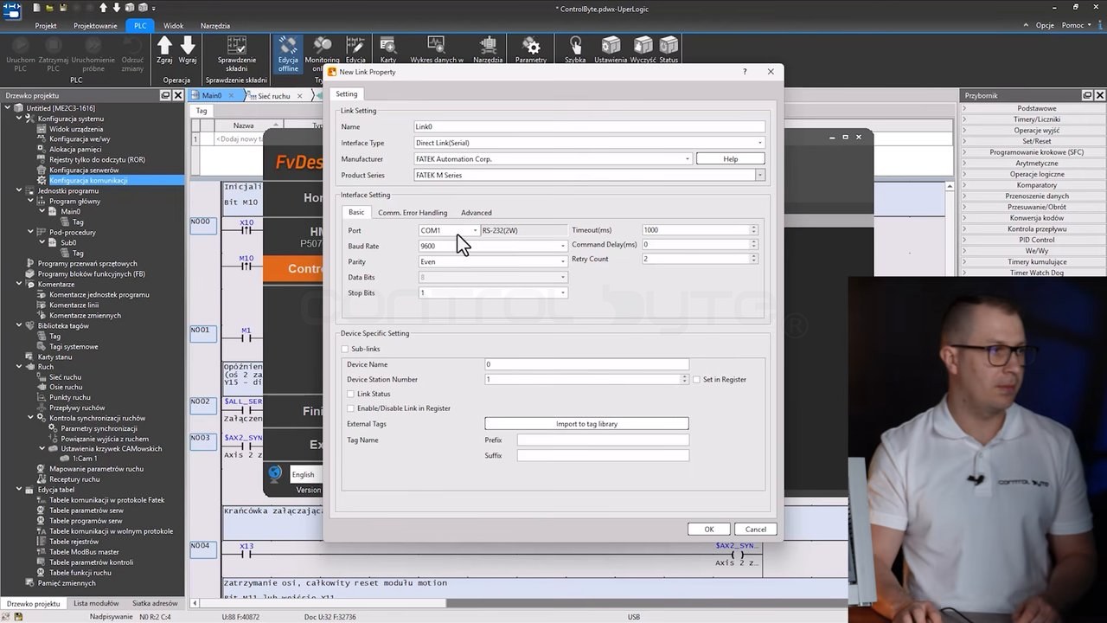Click the dialog help question mark

[745, 72]
